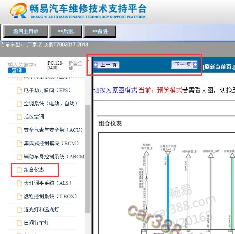The image size is (235, 234).
Task: Click document icon beside 组合仪表
Action: point(19,170)
